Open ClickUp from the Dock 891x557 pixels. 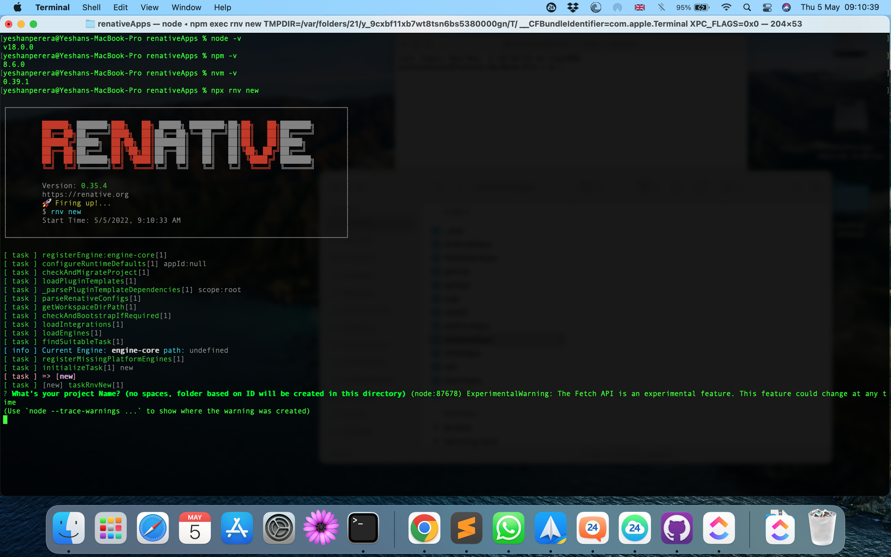719,528
